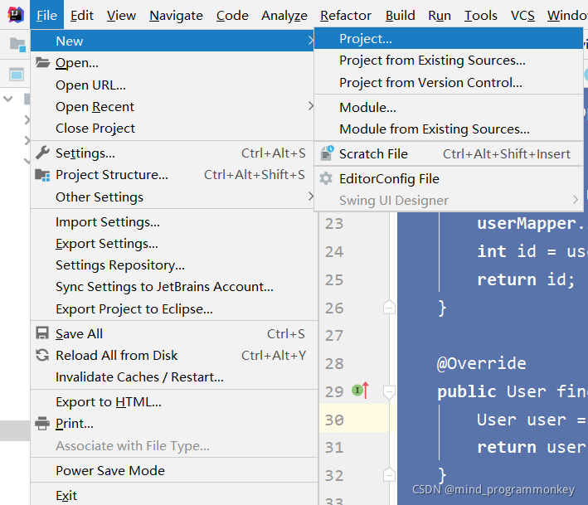
Task: Click the Open folder icon
Action: (x=43, y=62)
